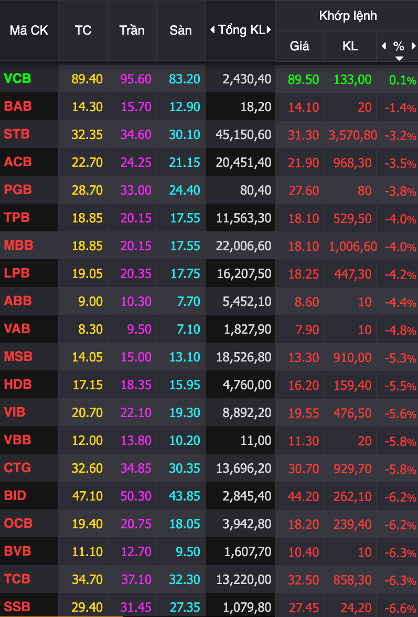
Task: Open VCB stock ticker
Action: pos(18,78)
